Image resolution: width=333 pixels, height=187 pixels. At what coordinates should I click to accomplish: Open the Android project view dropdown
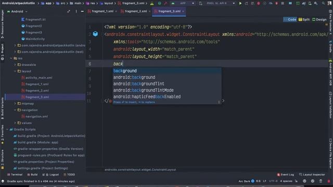pos(17,11)
